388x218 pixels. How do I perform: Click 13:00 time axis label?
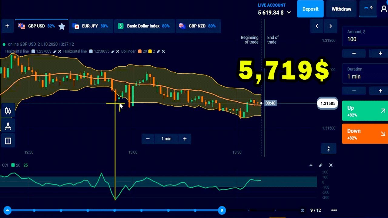[133, 152]
